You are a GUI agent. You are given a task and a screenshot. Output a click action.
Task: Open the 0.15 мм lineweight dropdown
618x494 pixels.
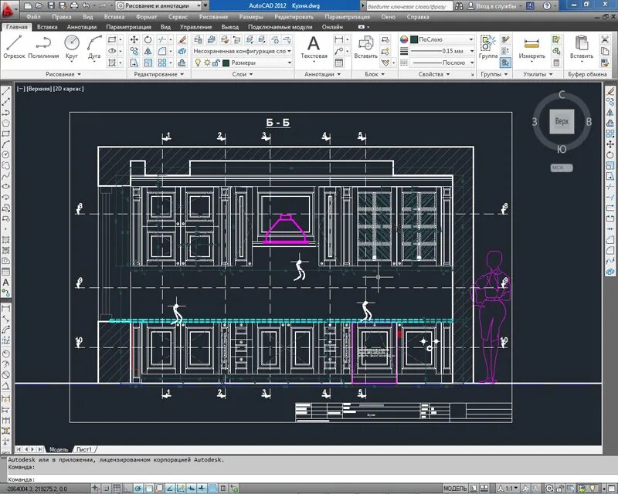tap(442, 51)
